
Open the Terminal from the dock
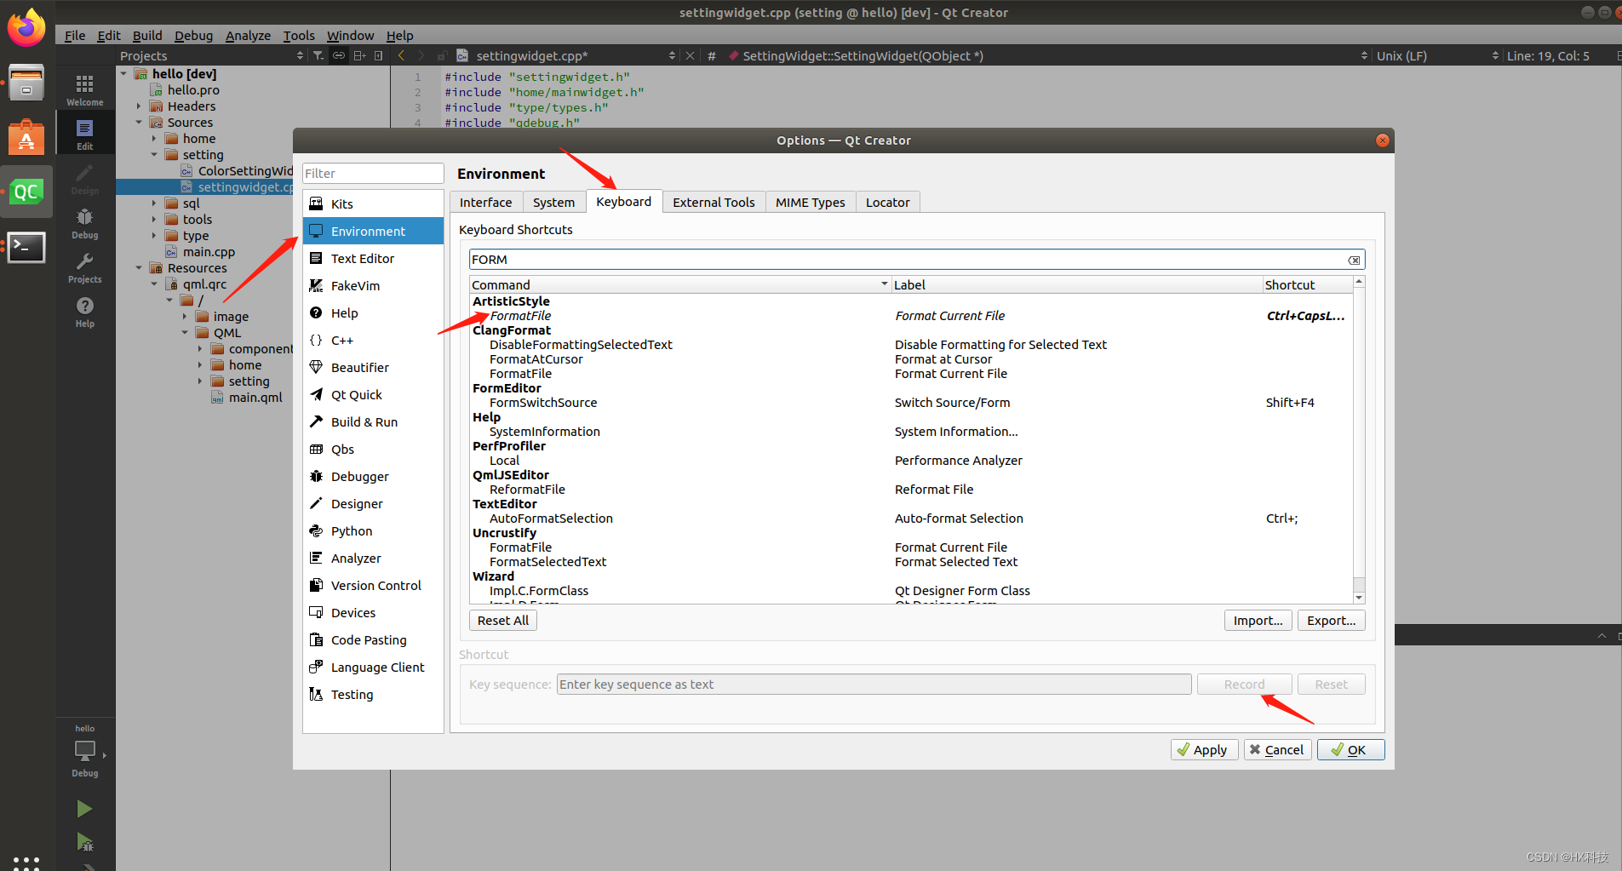pyautogui.click(x=26, y=247)
